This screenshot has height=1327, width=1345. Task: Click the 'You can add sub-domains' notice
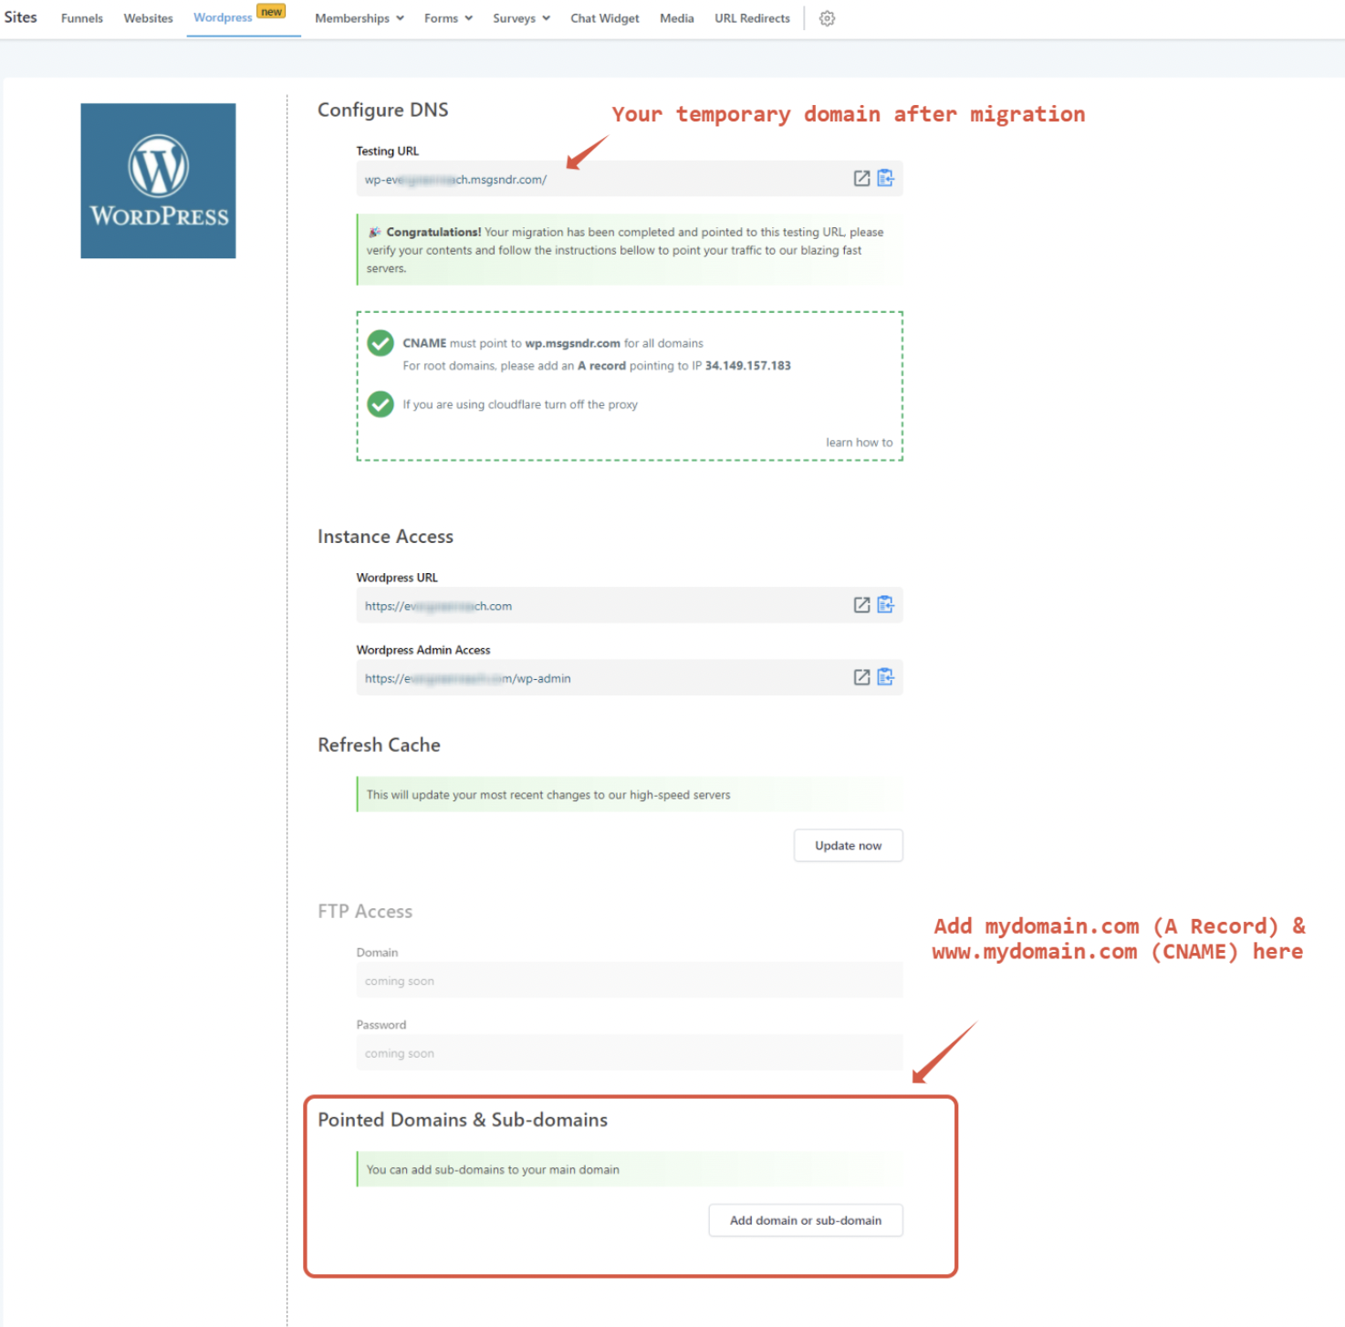pyautogui.click(x=629, y=1169)
